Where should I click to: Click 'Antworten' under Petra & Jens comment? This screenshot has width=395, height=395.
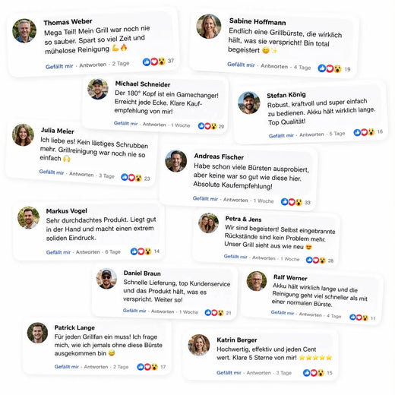click(x=264, y=258)
